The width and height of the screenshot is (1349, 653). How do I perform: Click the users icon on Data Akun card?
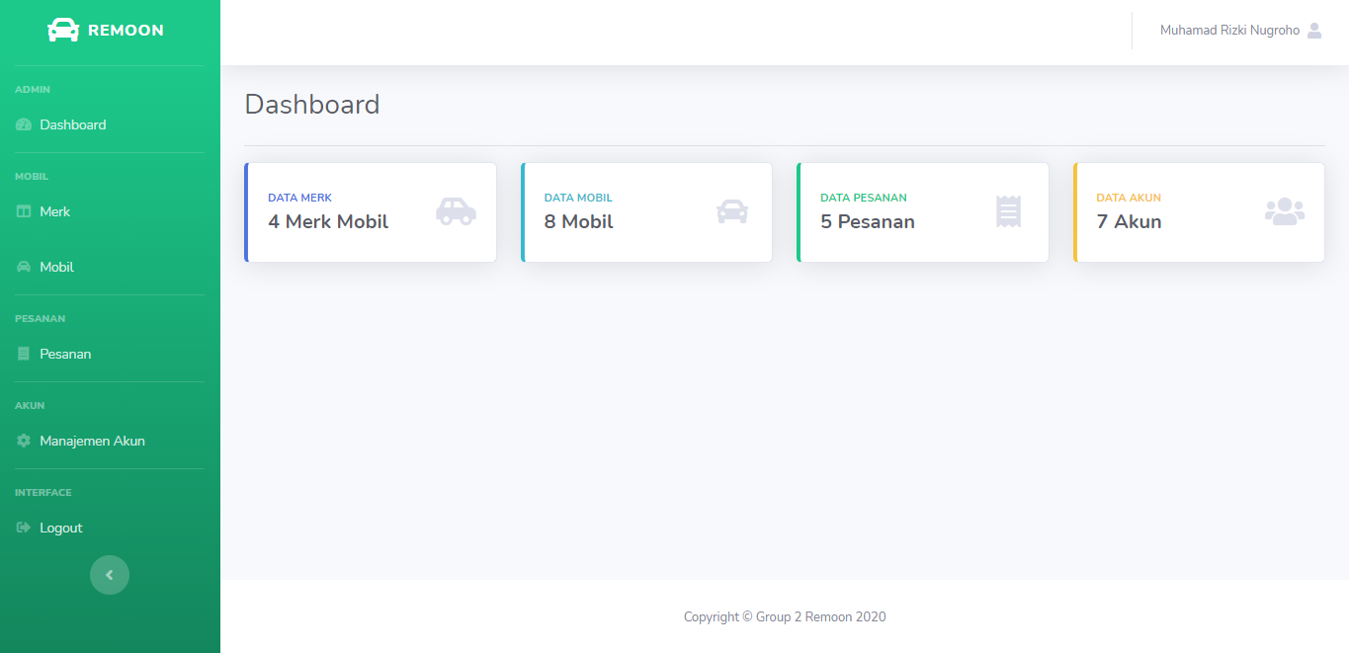click(x=1284, y=211)
